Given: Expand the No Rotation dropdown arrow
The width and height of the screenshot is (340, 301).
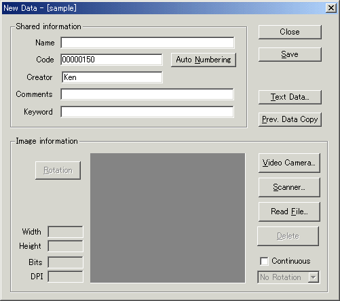Looking at the screenshot, I should click(314, 277).
